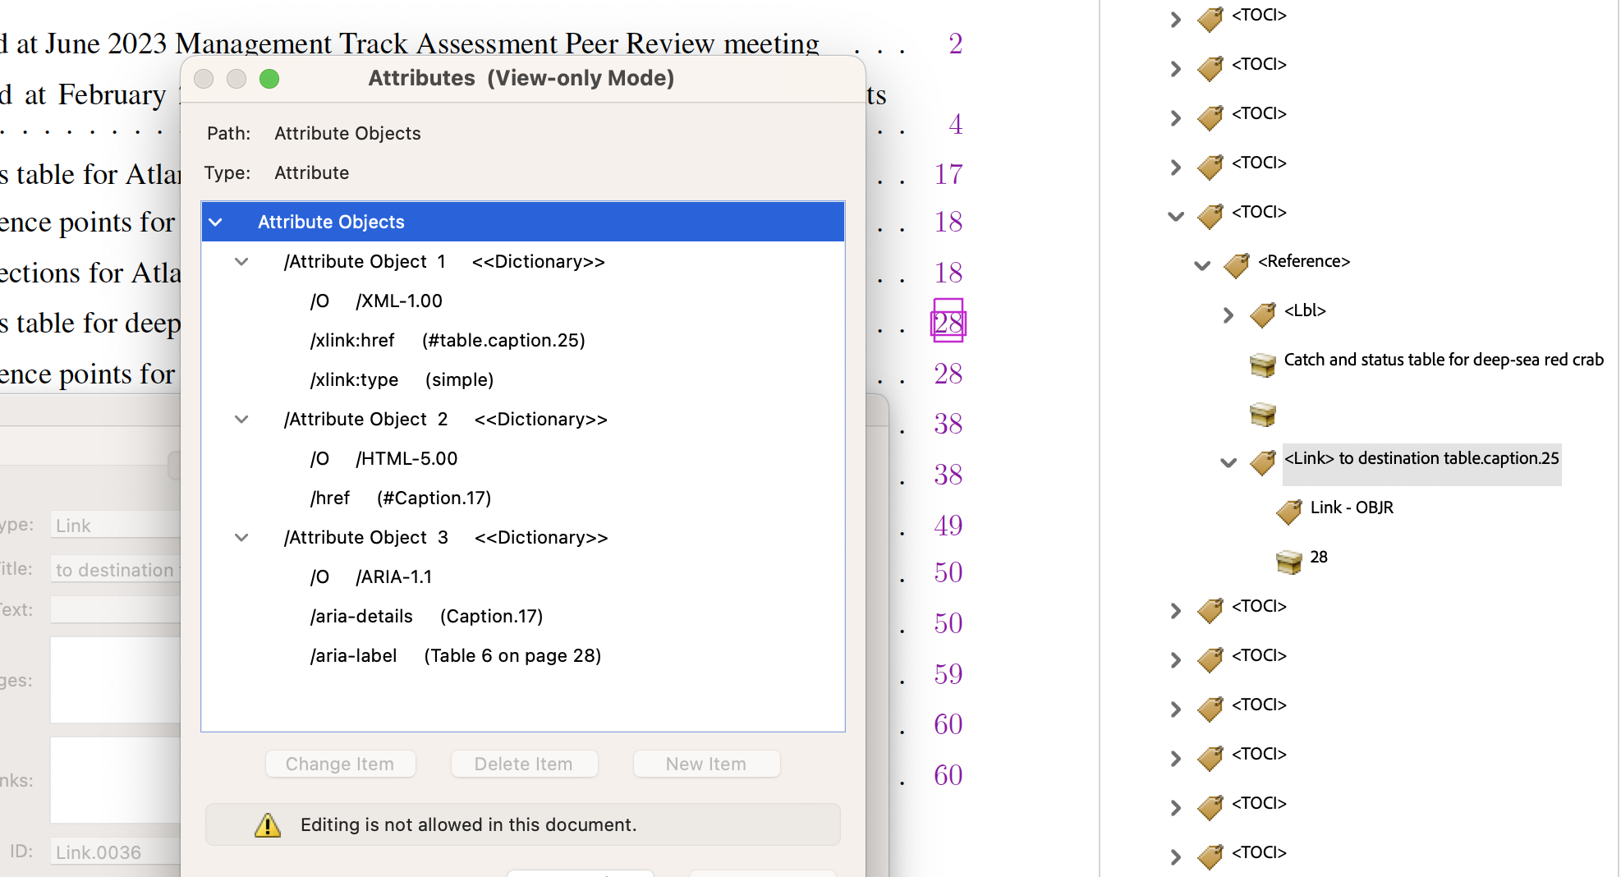Expand the Lbl tag node
The image size is (1621, 877).
(x=1228, y=315)
